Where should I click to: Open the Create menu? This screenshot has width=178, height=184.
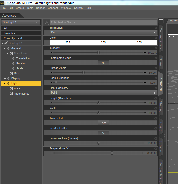20,8
